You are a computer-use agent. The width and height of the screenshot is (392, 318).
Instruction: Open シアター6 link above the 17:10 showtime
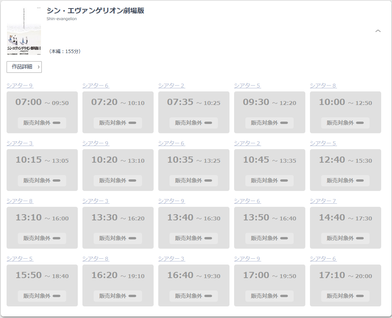pos(323,259)
